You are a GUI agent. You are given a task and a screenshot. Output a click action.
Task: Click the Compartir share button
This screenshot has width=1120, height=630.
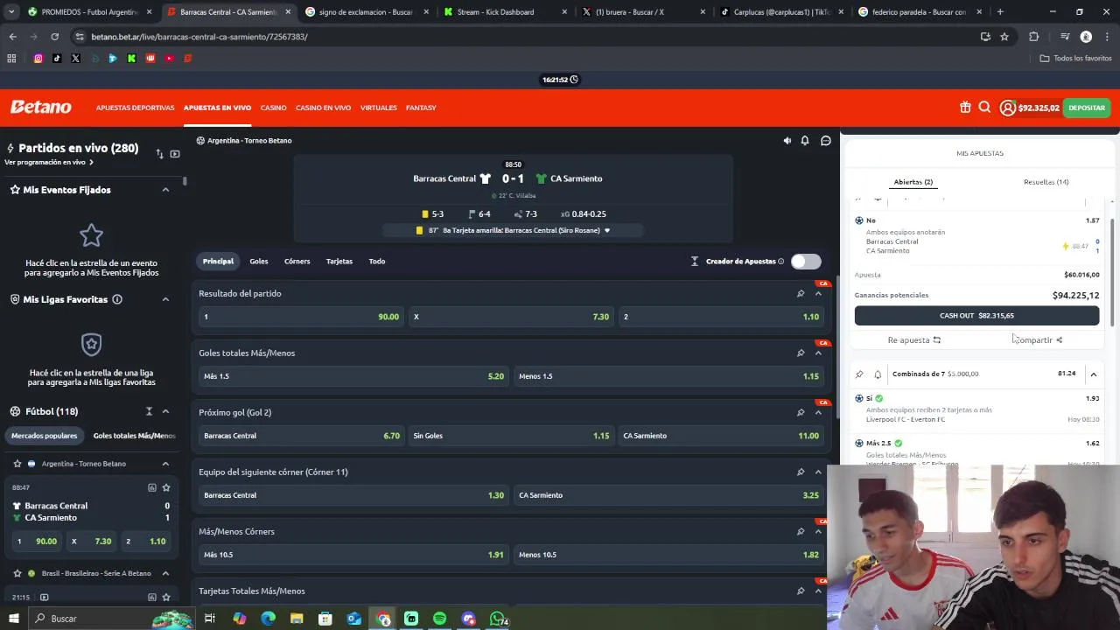point(1038,339)
